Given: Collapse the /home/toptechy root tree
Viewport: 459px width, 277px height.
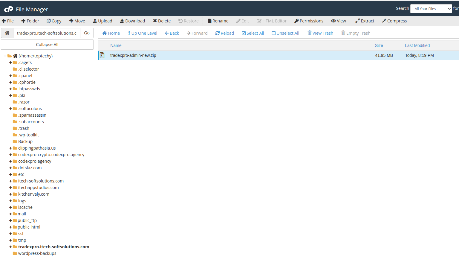Looking at the screenshot, I should tap(5, 56).
